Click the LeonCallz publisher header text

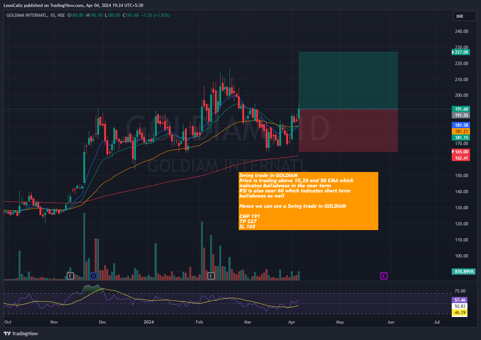(73, 5)
